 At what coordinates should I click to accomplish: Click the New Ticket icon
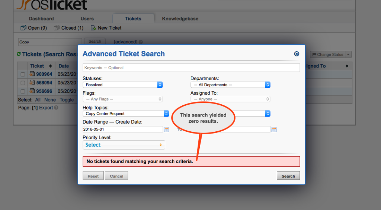click(93, 28)
